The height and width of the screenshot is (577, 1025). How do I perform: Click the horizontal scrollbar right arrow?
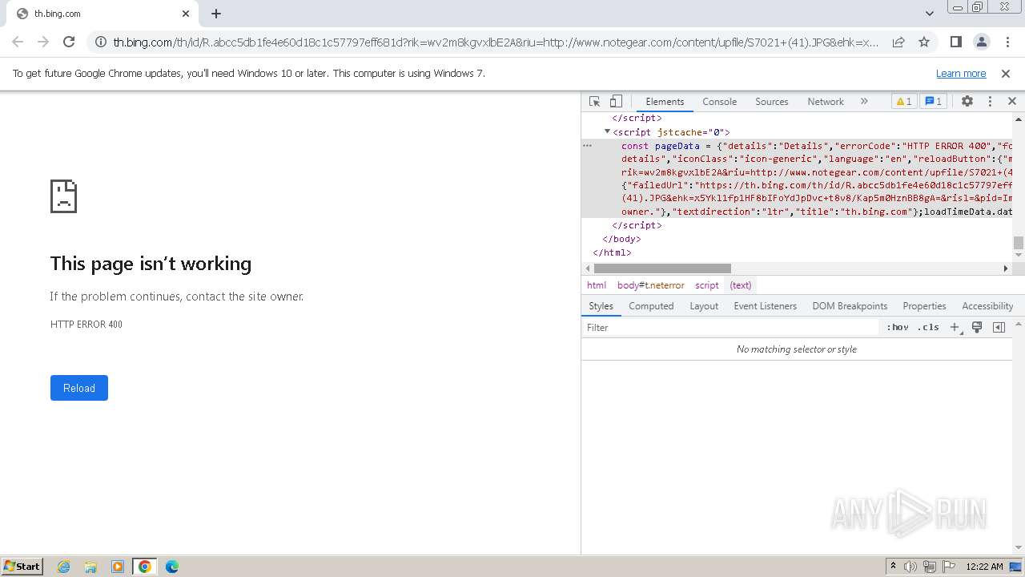[x=1007, y=268]
